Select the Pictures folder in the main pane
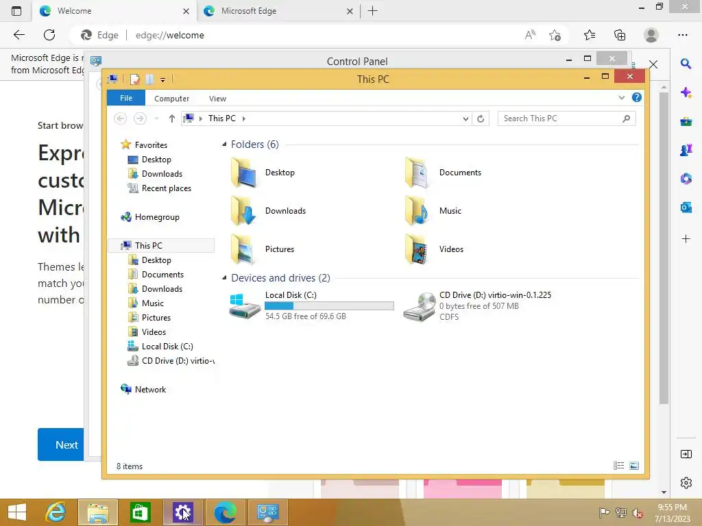702x526 pixels. pos(263,249)
